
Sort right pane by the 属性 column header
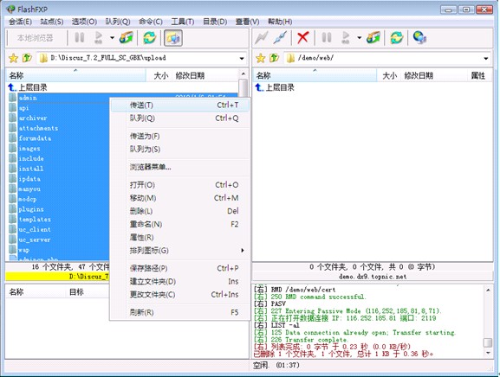[478, 75]
